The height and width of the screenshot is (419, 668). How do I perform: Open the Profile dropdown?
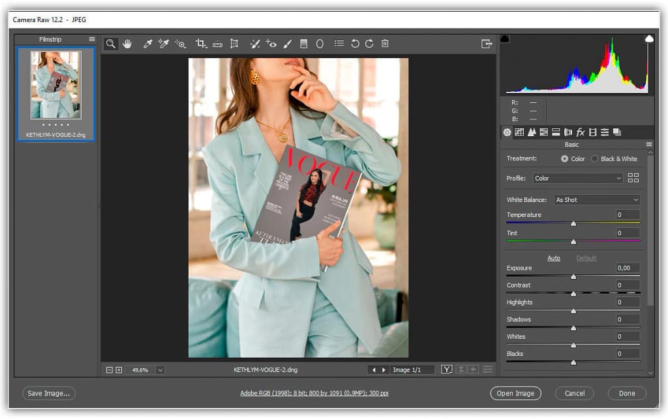[578, 179]
